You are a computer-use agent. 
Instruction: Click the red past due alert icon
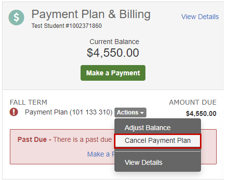click(x=14, y=112)
